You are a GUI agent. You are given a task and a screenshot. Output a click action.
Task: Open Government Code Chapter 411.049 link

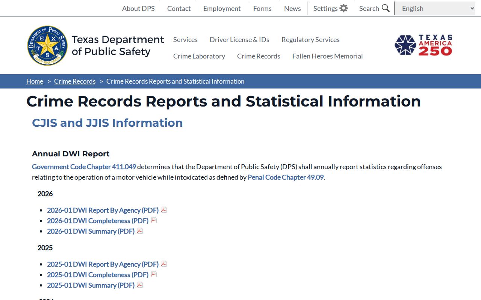84,166
